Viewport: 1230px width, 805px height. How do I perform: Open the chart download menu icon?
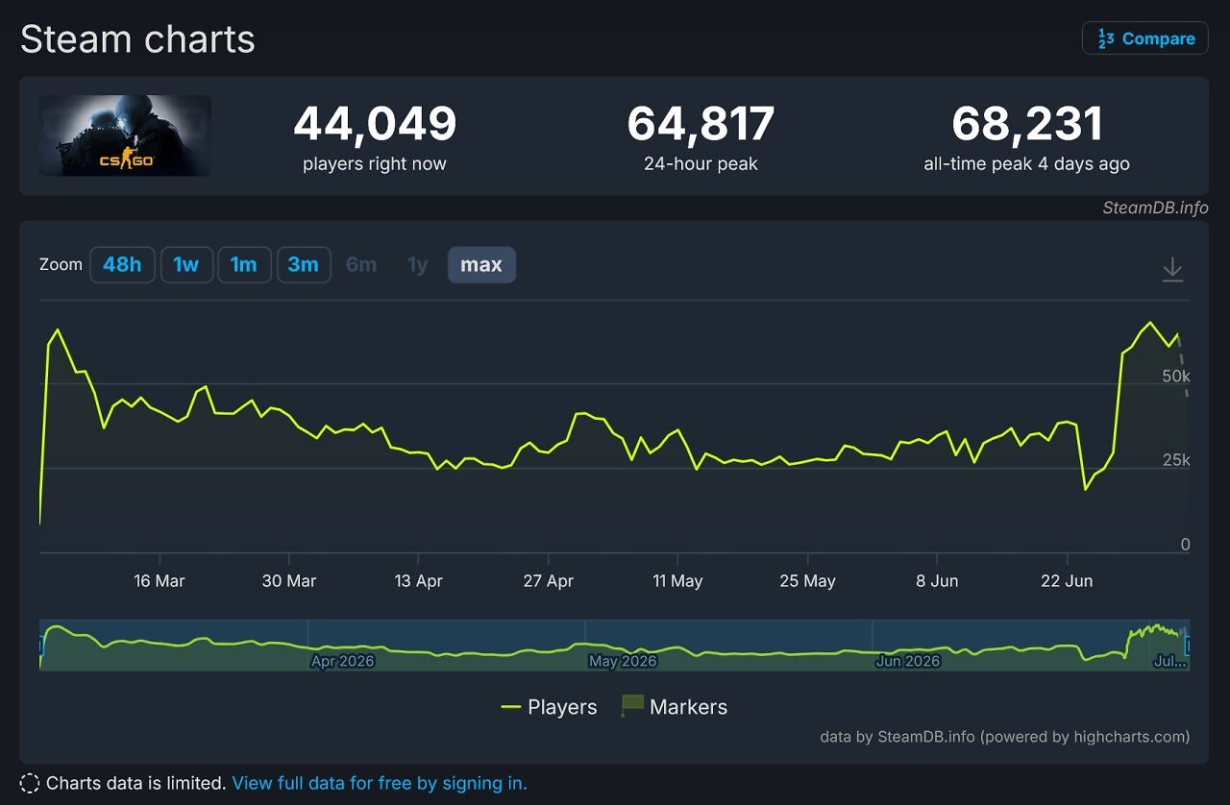click(x=1172, y=269)
